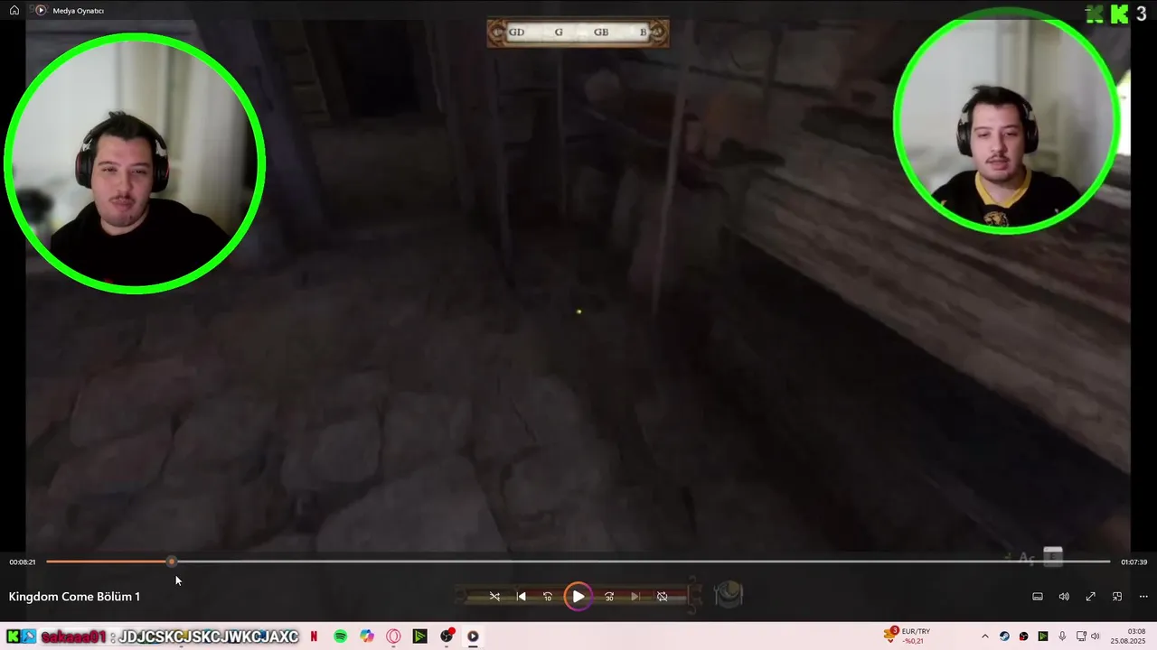Click the in-game compass bar
This screenshot has height=650, width=1157.
click(578, 32)
